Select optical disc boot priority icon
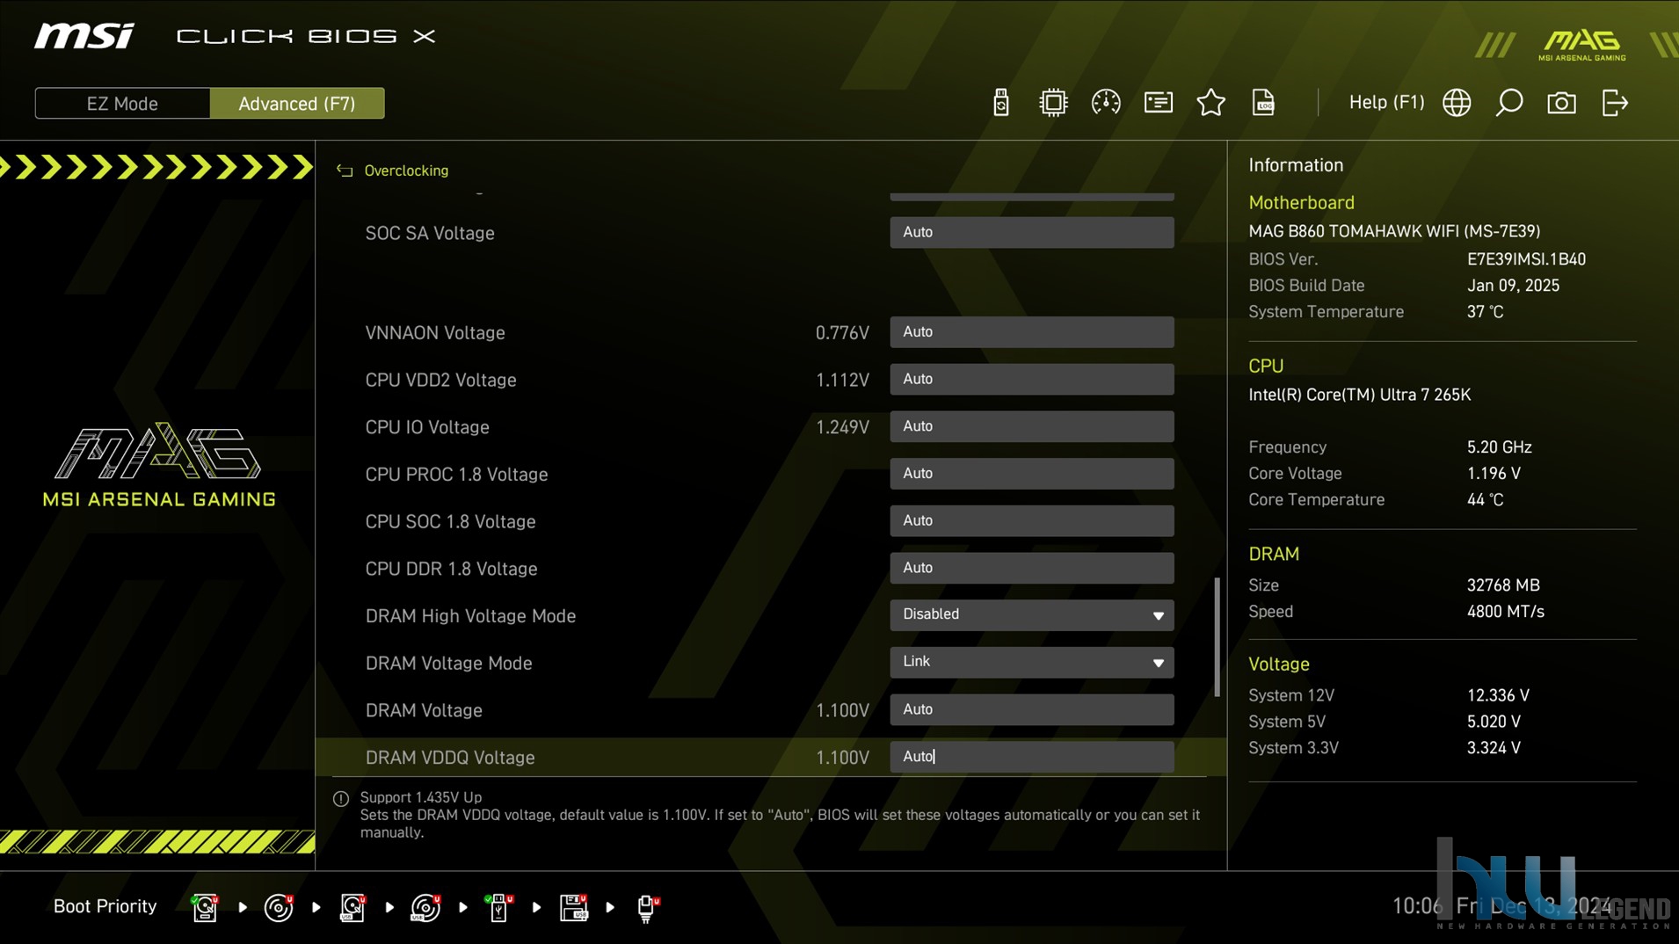 (x=279, y=907)
